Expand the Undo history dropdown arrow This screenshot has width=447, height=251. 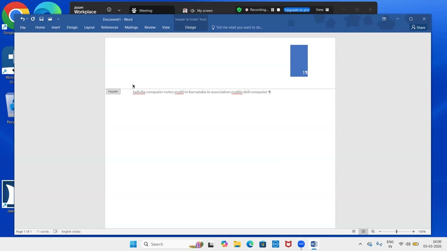click(x=27, y=19)
